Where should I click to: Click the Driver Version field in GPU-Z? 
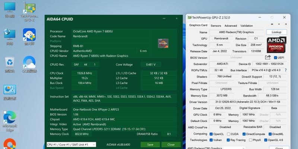pos(248,102)
